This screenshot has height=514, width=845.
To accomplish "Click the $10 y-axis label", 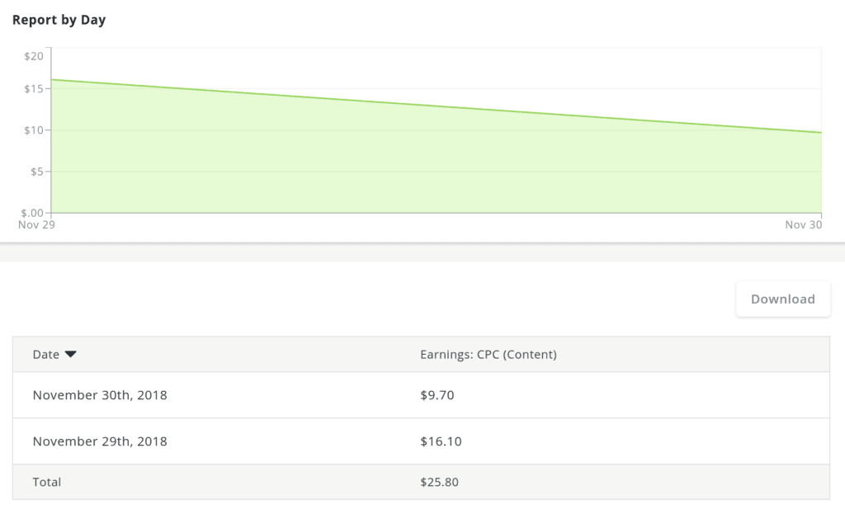I will [x=34, y=130].
